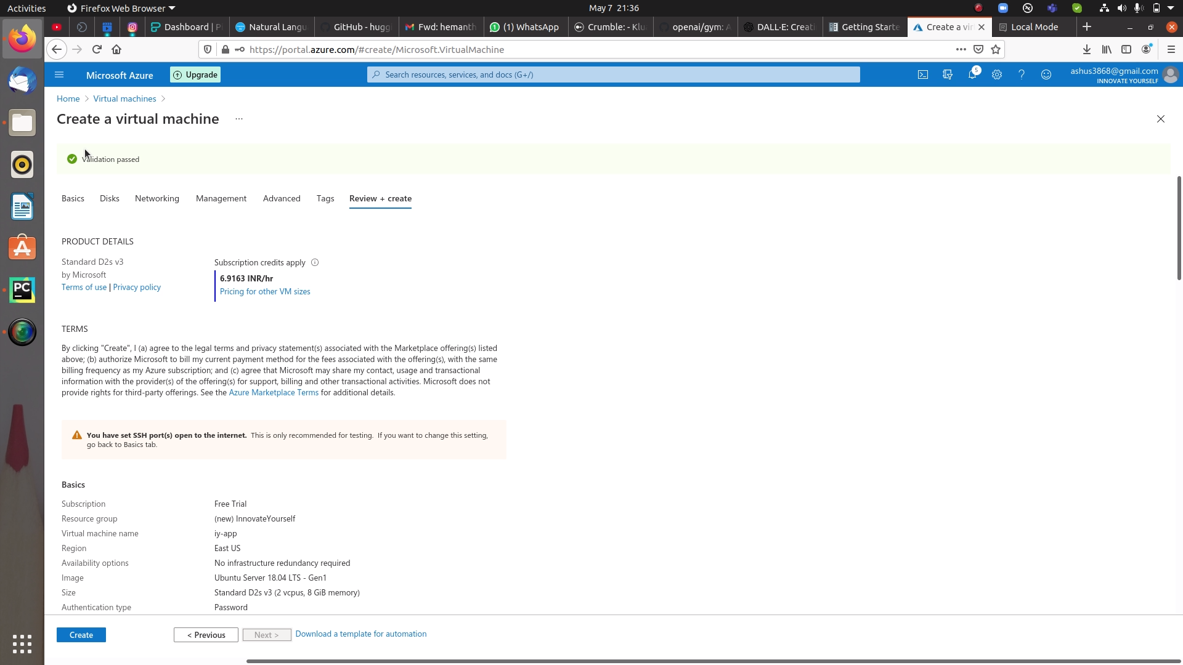This screenshot has height=665, width=1183.
Task: Switch to the Networking tab
Action: 157,198
